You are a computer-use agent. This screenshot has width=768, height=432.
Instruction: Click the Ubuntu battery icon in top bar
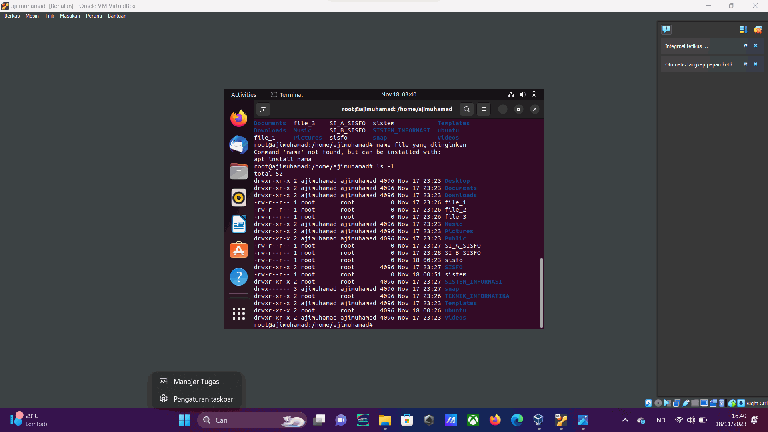534,94
